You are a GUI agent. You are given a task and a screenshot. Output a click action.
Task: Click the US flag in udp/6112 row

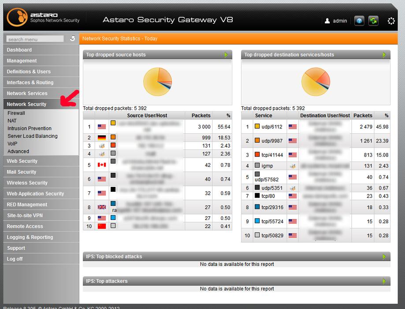point(293,127)
